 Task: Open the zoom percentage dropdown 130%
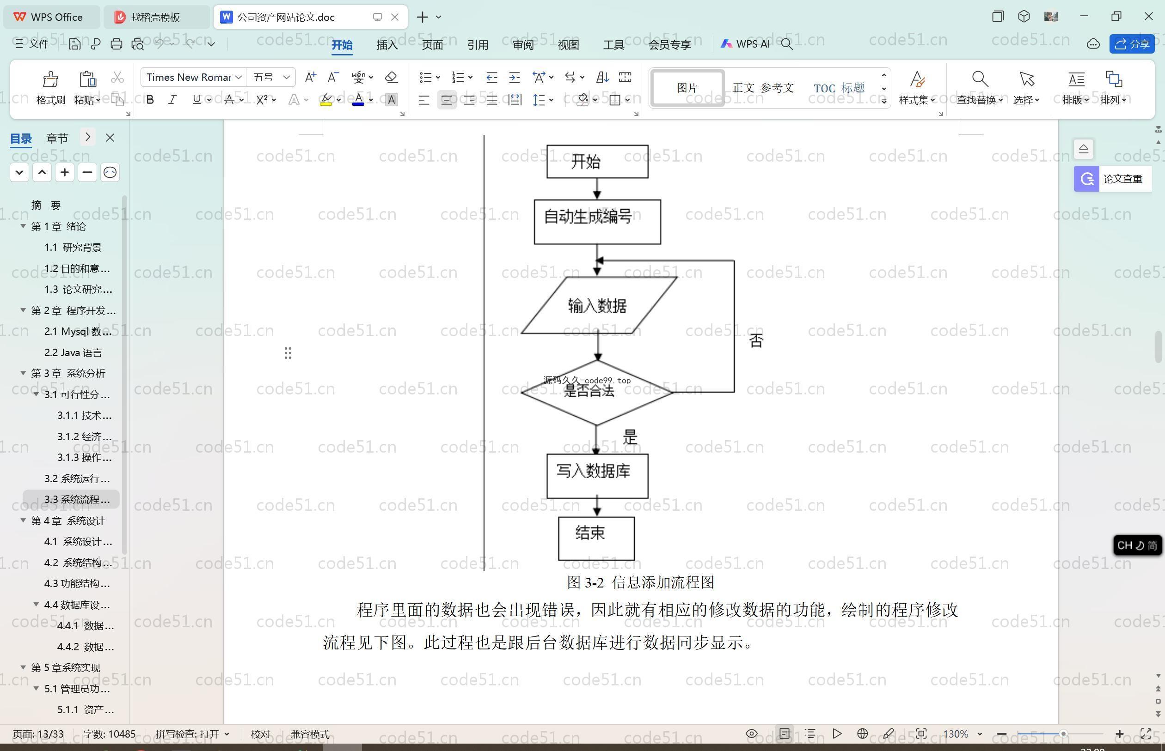[980, 734]
